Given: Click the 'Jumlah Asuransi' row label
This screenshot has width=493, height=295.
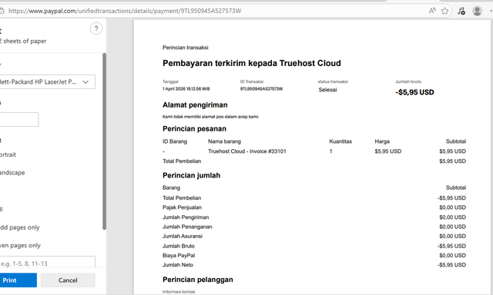Looking at the screenshot, I should (183, 236).
